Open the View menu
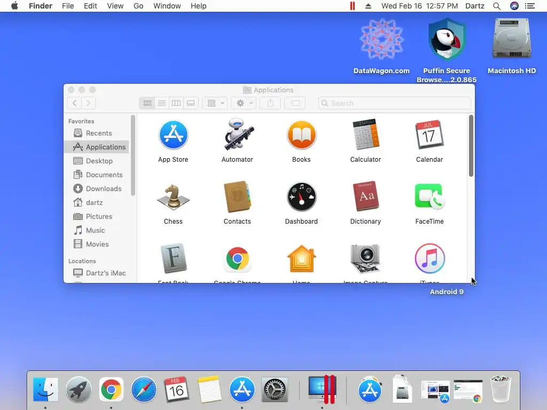This screenshot has height=410, width=547. point(115,6)
